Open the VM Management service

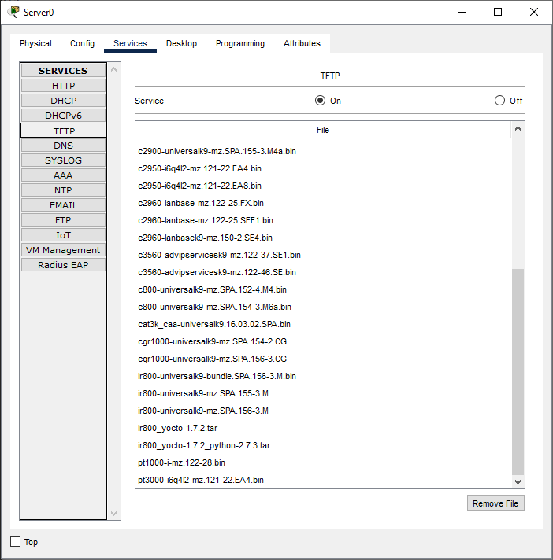click(x=63, y=250)
